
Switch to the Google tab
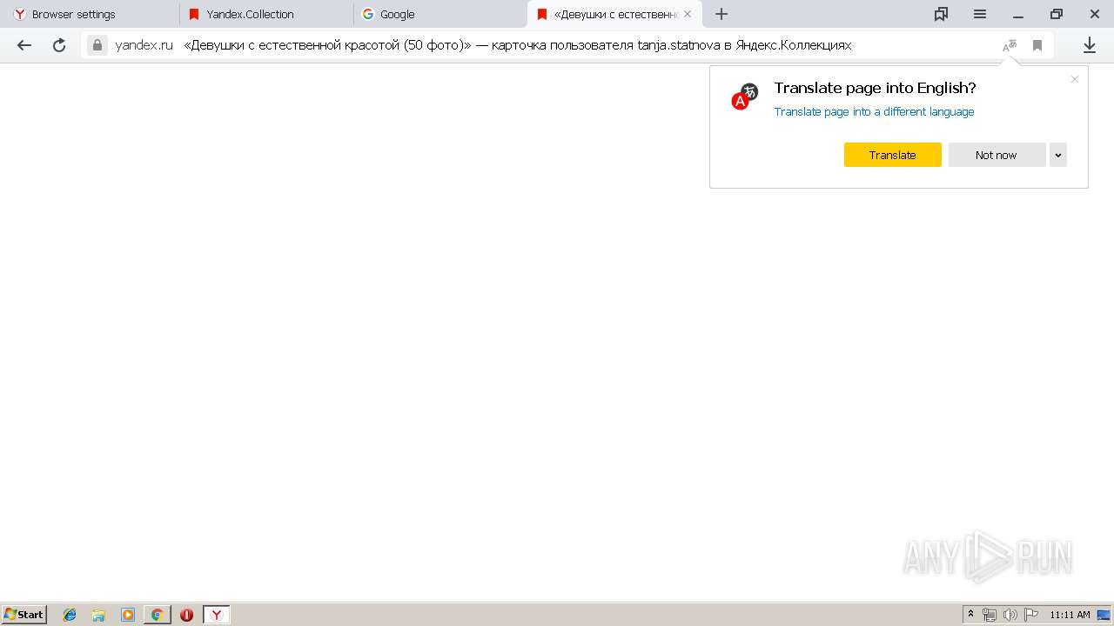click(440, 14)
